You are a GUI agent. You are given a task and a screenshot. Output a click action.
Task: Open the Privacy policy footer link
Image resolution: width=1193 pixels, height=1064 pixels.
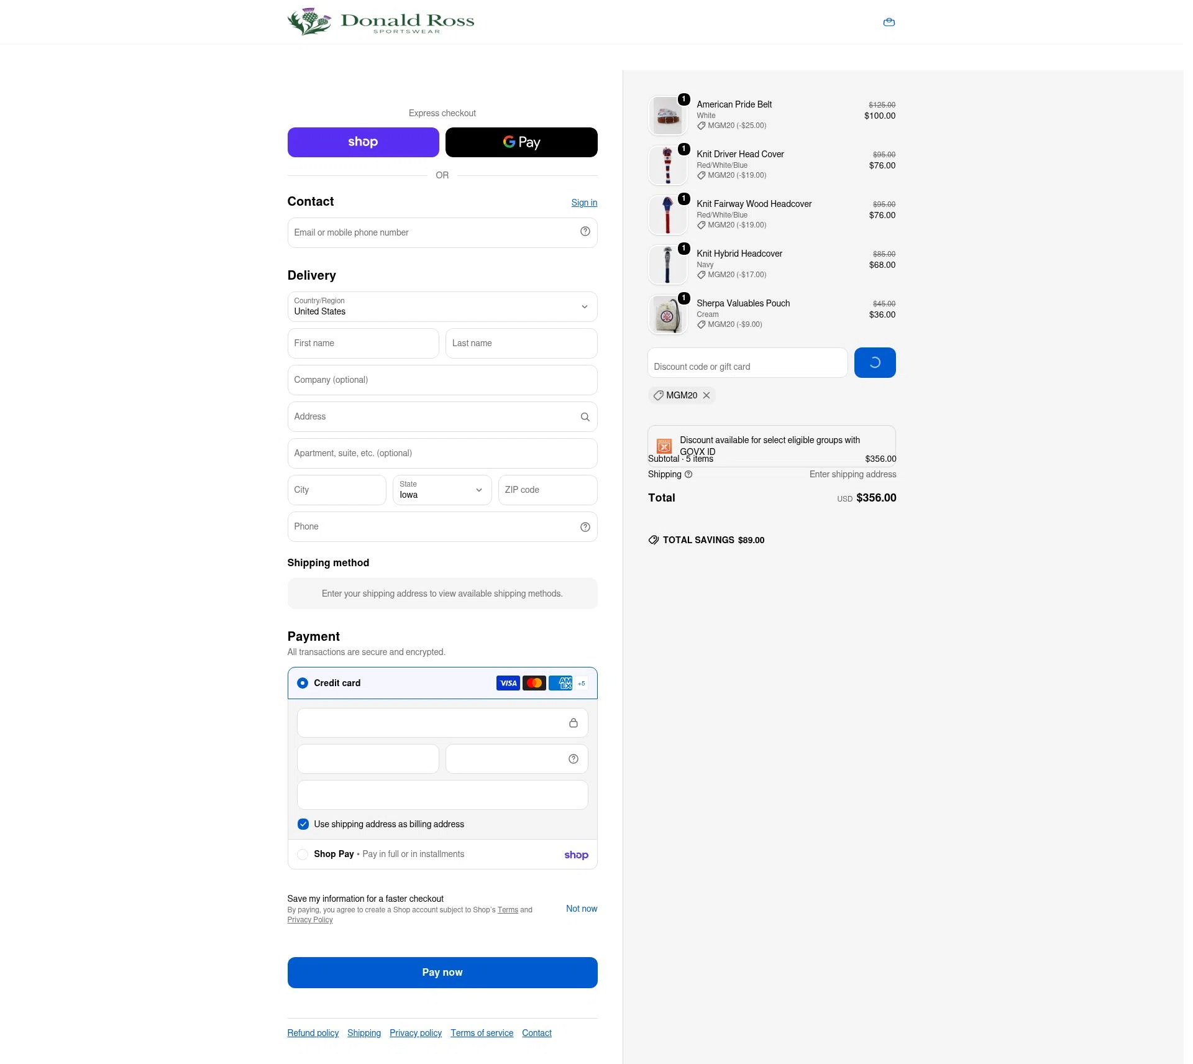point(416,1033)
